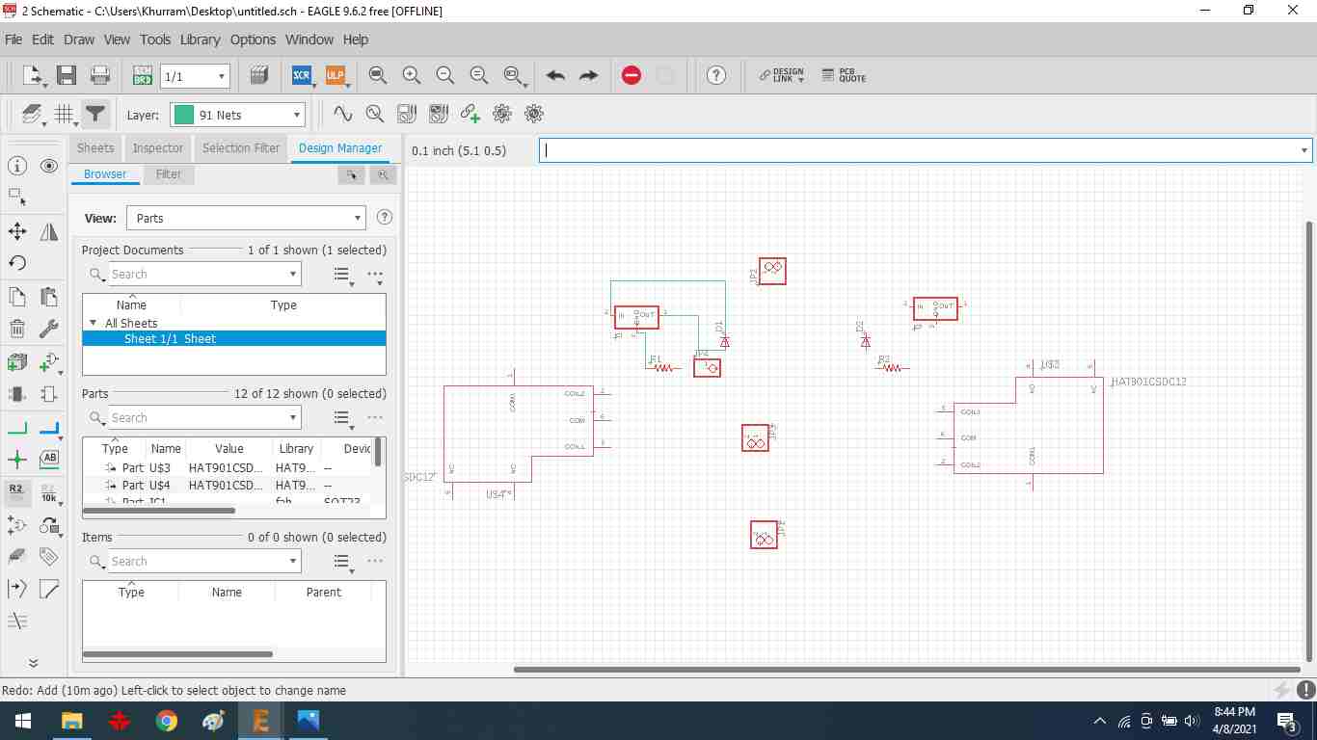Select the Paste tool
The height and width of the screenshot is (740, 1317).
(x=49, y=297)
